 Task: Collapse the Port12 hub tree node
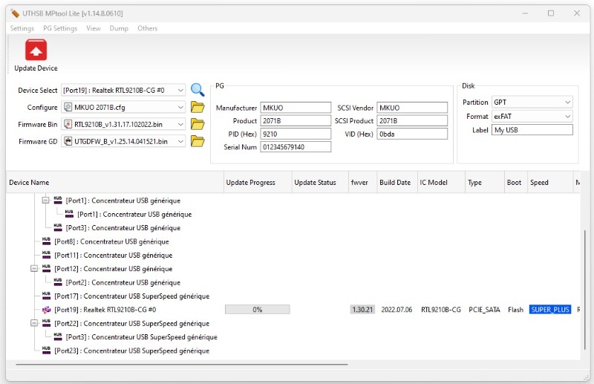[x=34, y=269]
